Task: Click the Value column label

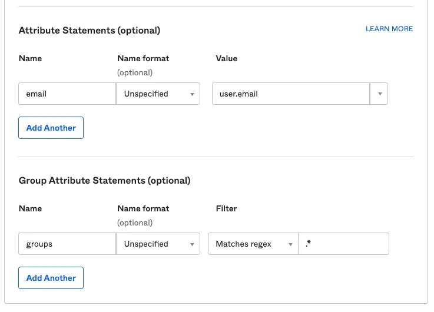Action: [x=227, y=58]
